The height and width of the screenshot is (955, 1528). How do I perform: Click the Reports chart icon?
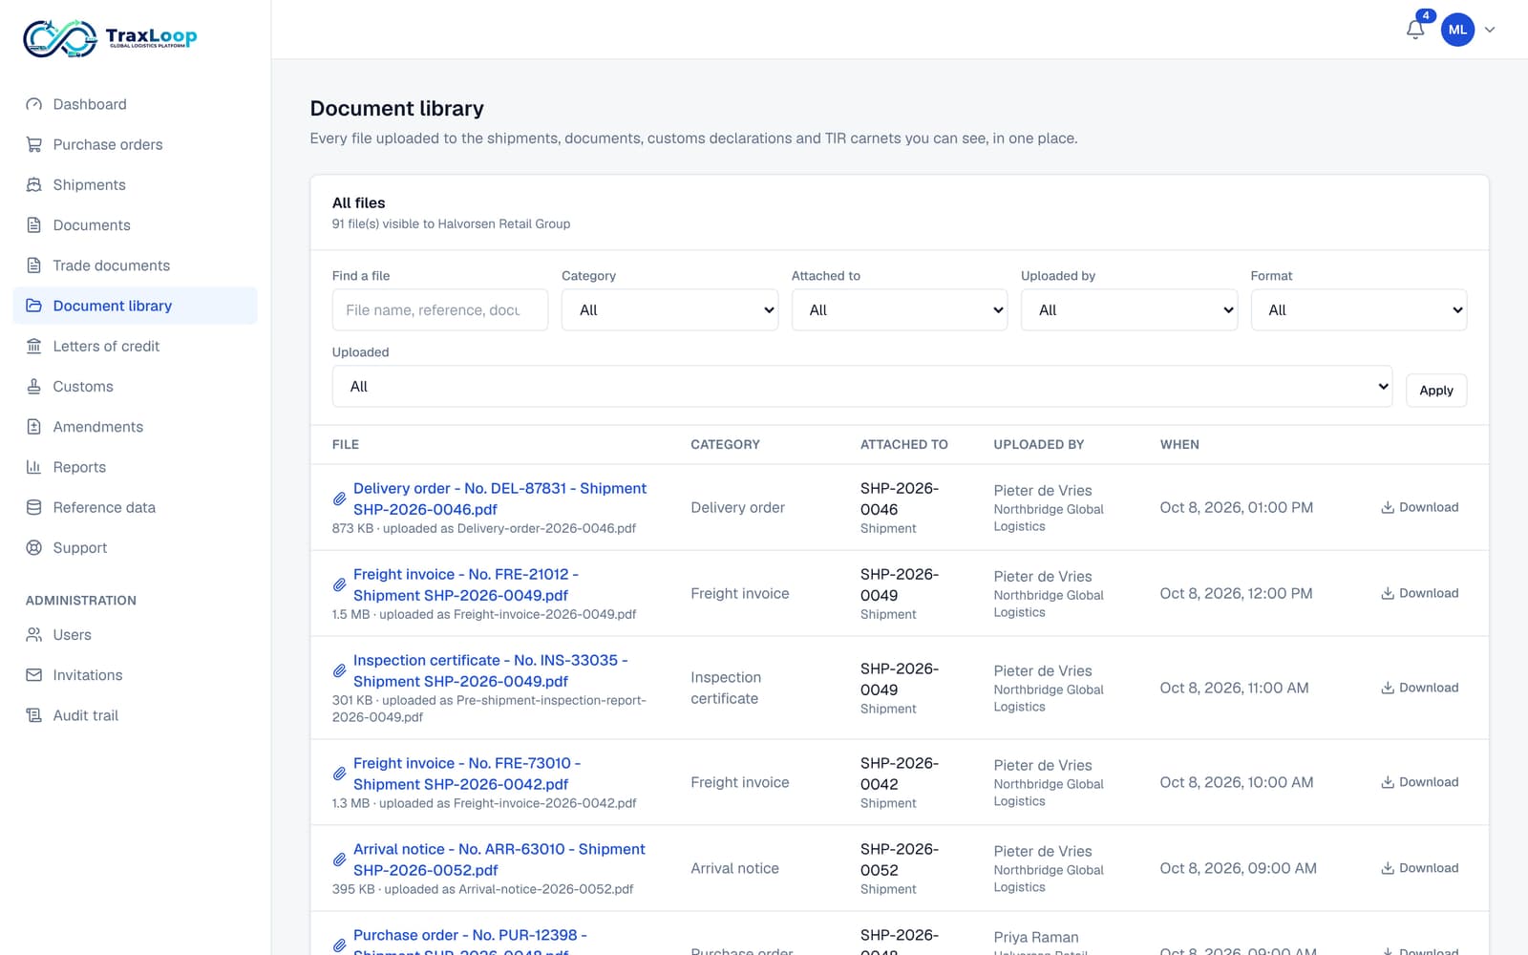pos(34,467)
